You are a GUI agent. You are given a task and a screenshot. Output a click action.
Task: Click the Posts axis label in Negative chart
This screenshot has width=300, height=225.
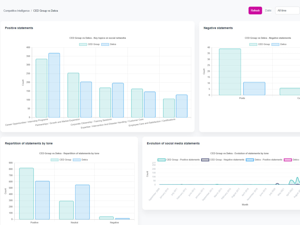pyautogui.click(x=242, y=98)
